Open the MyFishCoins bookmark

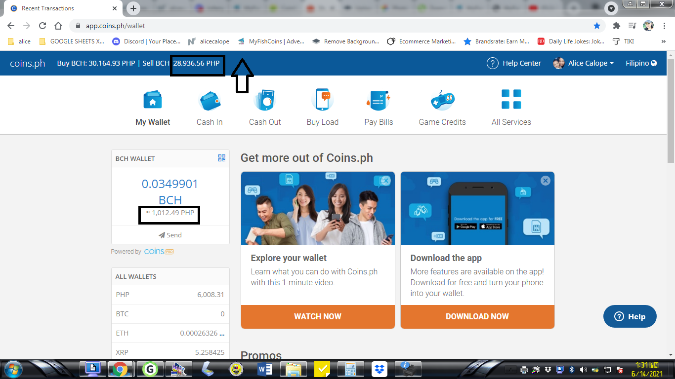click(x=271, y=41)
